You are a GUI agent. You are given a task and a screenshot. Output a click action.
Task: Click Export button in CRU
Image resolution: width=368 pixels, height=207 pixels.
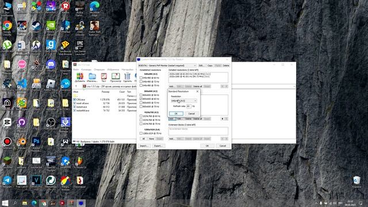[x=158, y=145]
